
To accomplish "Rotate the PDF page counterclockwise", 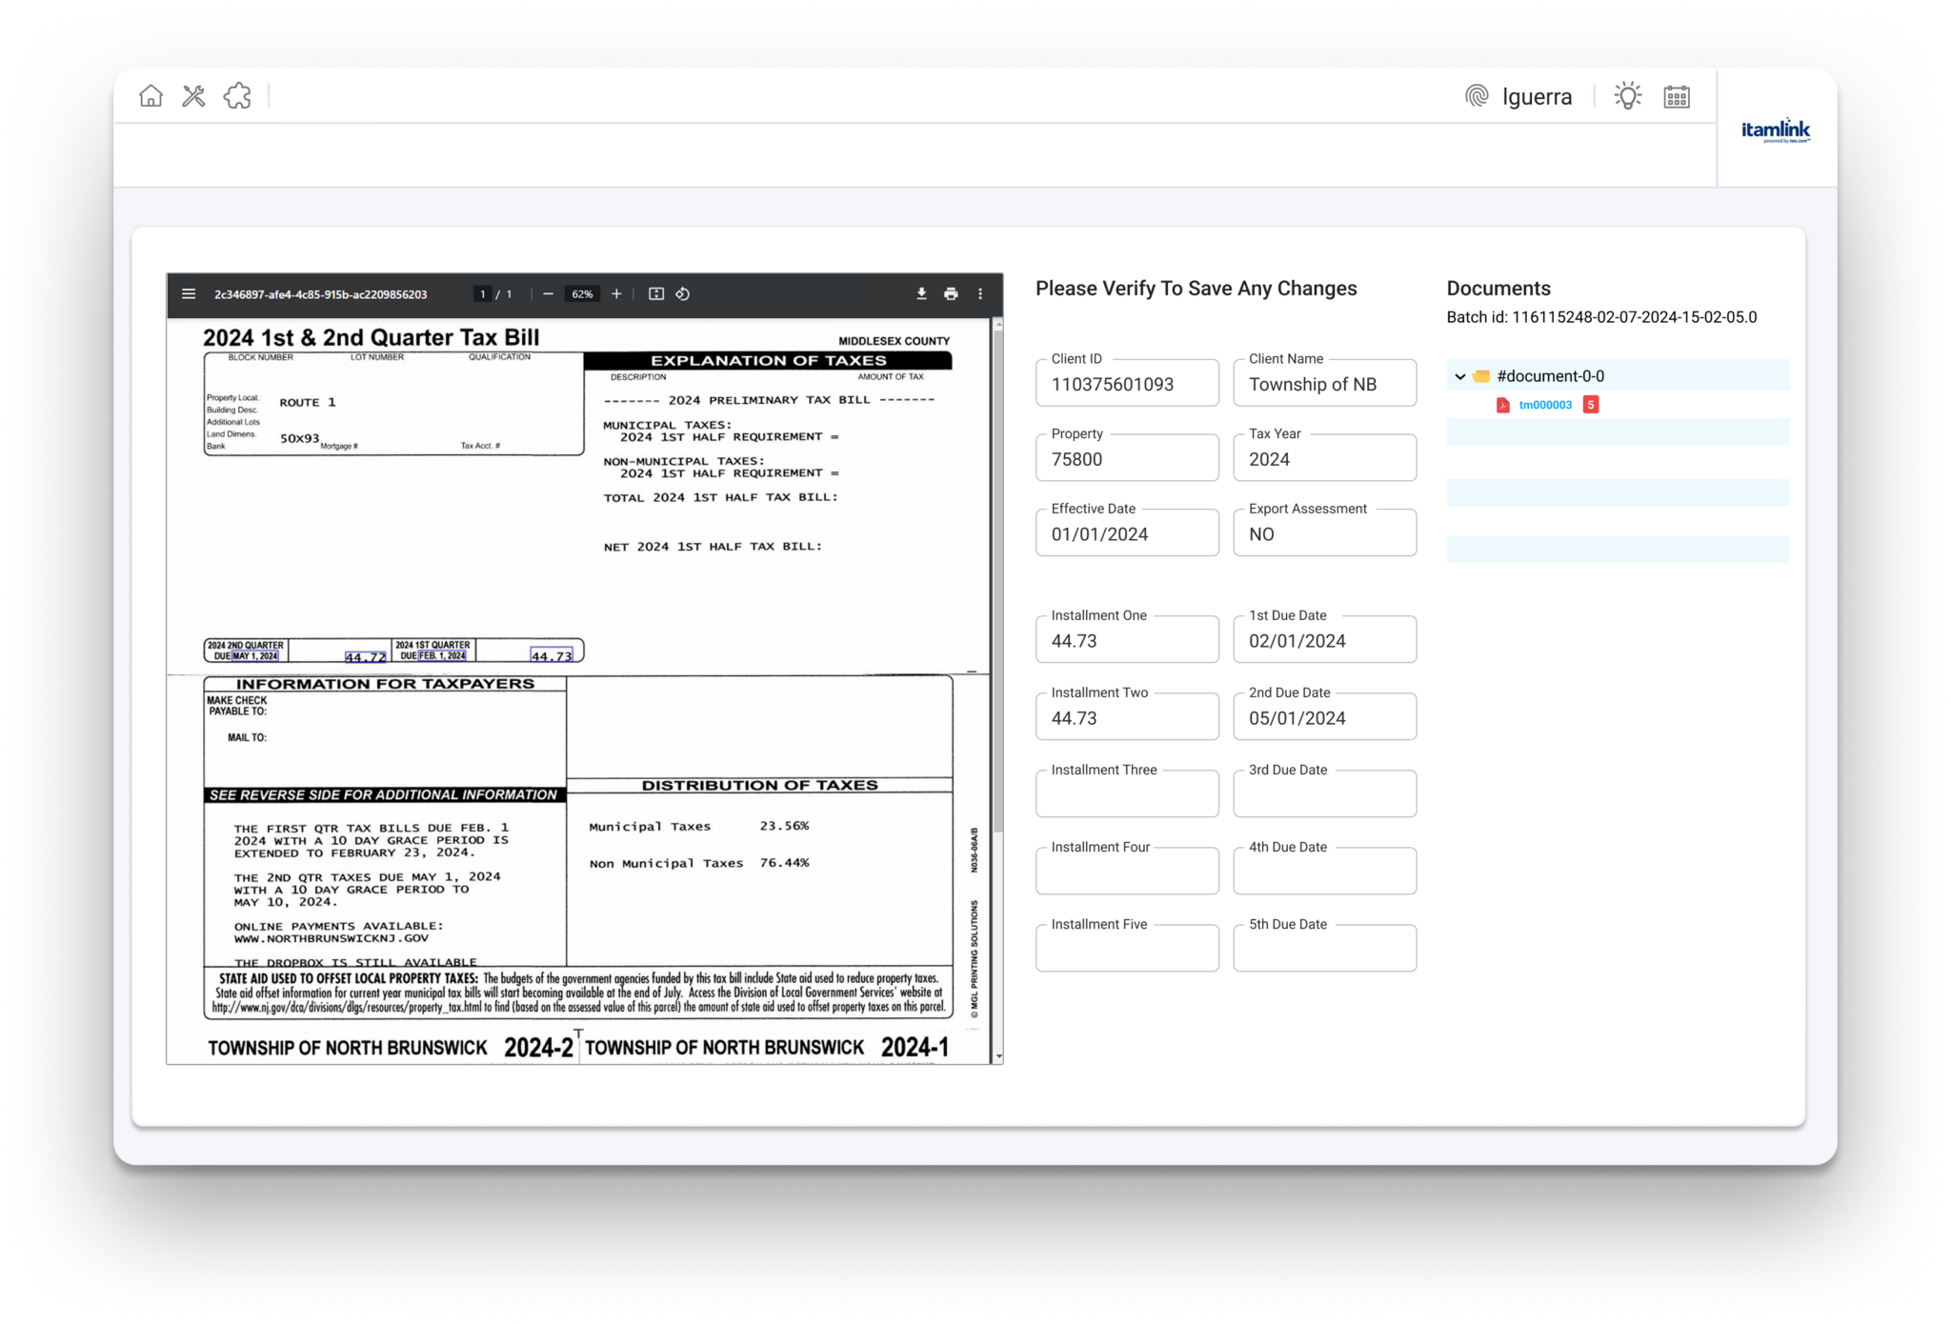I will pos(683,294).
